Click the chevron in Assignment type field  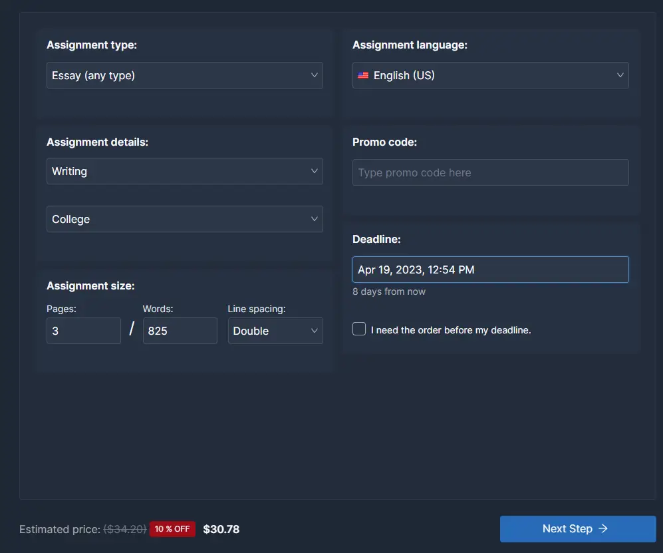point(315,75)
